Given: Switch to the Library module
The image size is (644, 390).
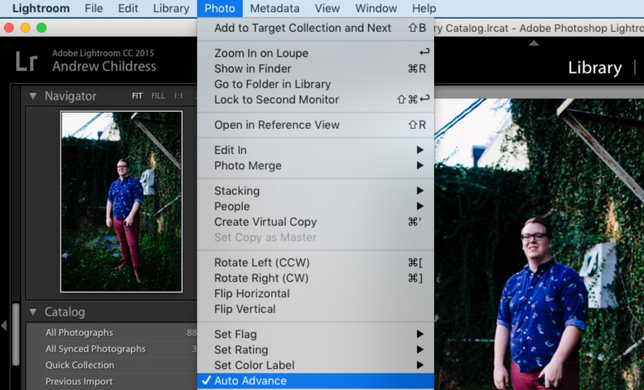Looking at the screenshot, I should point(595,68).
